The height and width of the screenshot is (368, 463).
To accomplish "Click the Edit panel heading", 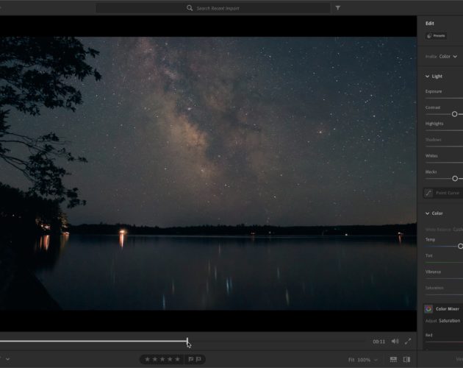I will click(430, 24).
